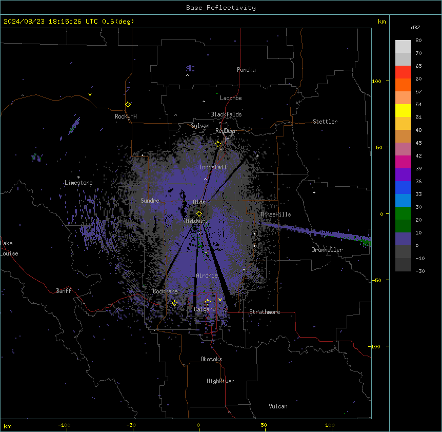Select the magenta 42-39 dBZ legend swatch

click(403, 162)
